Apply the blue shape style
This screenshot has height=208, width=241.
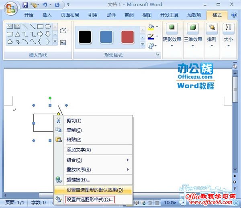click(x=106, y=37)
